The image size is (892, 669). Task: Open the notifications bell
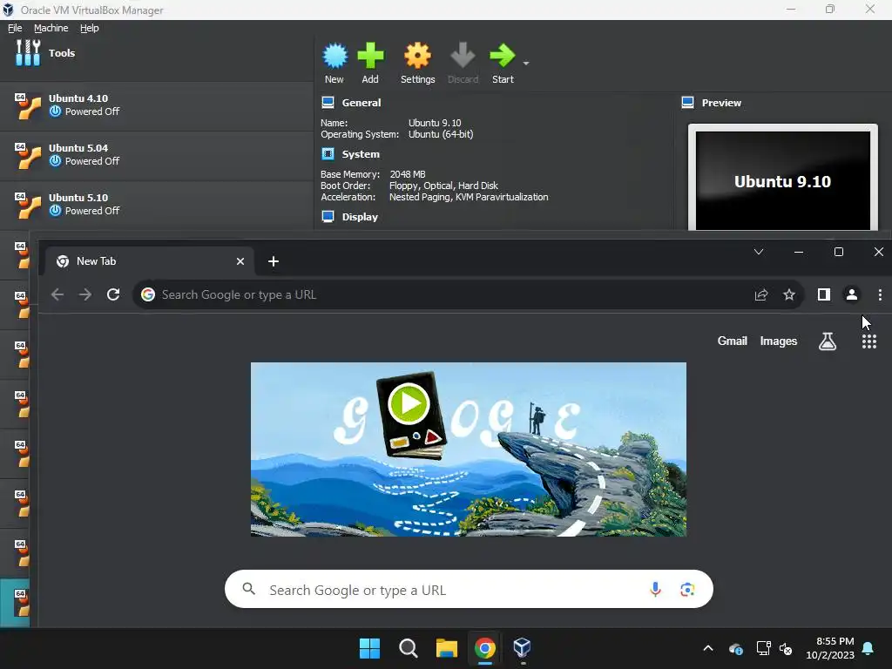point(868,648)
